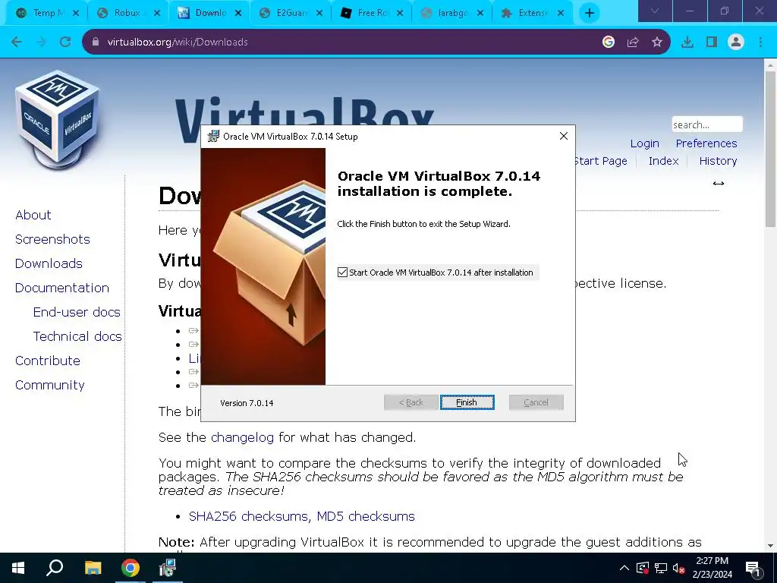Click the VirtualBox cube logo
The height and width of the screenshot is (583, 777).
coord(57,121)
